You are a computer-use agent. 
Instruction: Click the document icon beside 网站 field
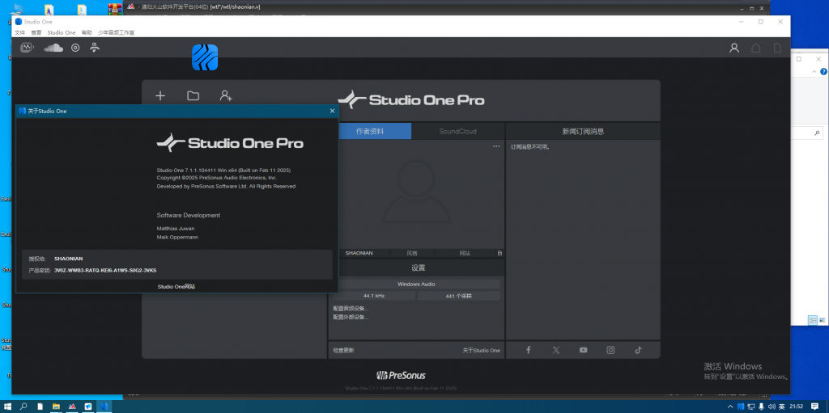(x=500, y=253)
